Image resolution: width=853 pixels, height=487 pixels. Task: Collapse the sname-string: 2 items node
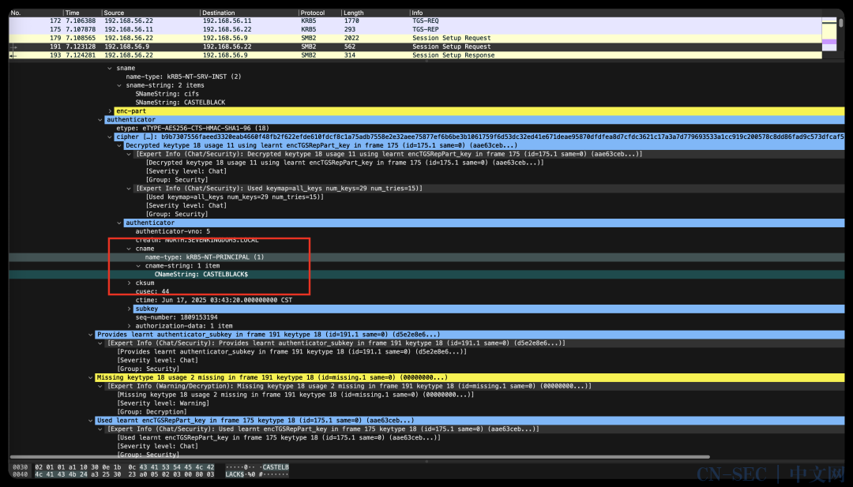[120, 85]
